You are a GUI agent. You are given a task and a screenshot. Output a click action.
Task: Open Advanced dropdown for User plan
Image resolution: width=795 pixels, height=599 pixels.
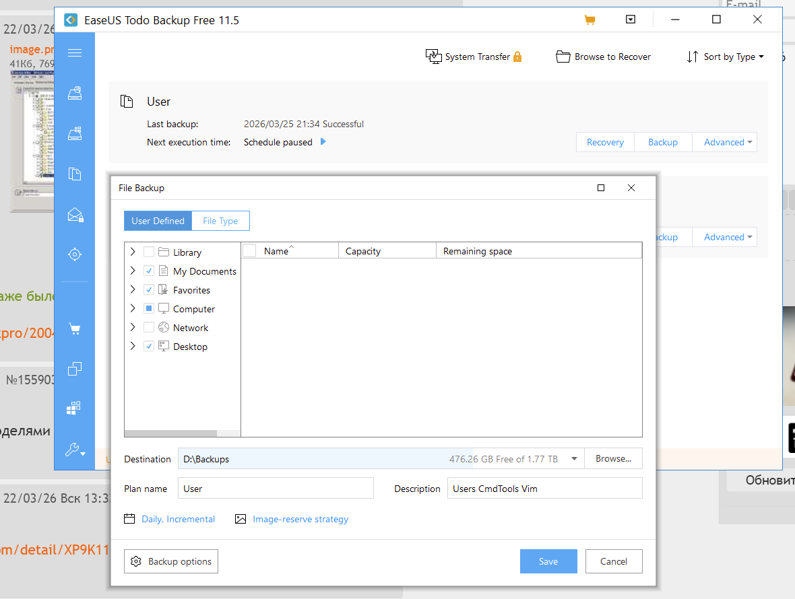tap(724, 142)
